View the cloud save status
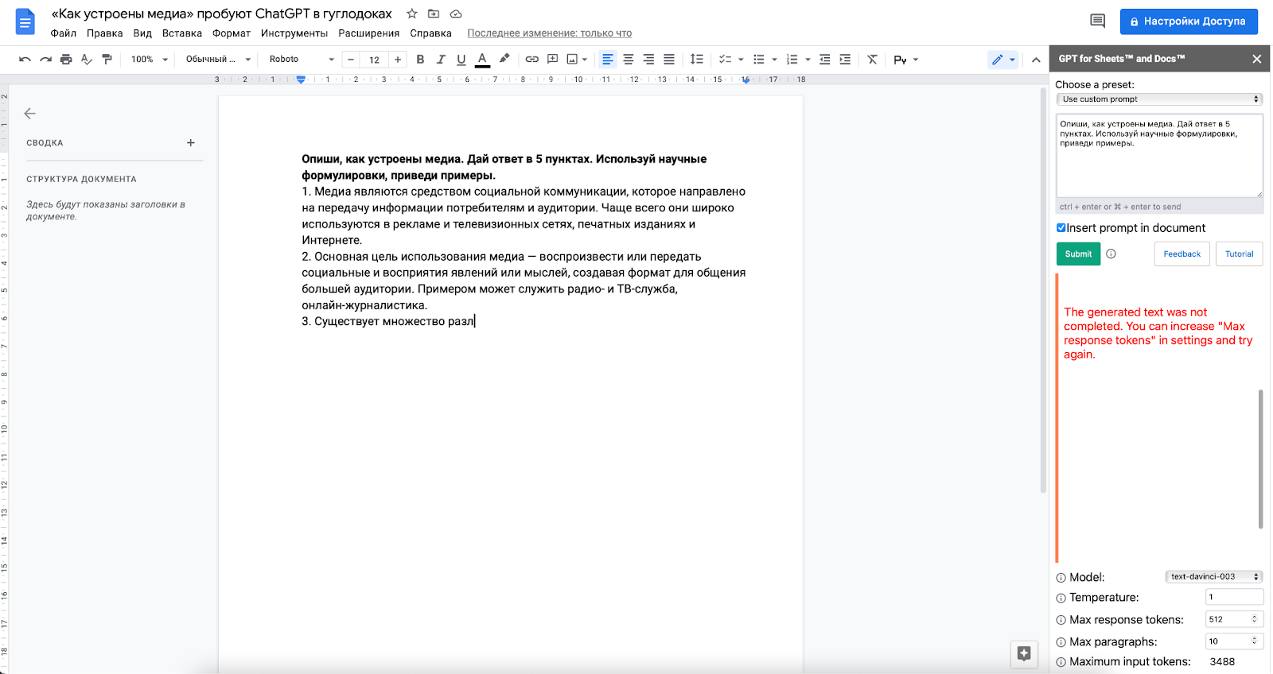Viewport: 1273px width, 674px height. [456, 14]
